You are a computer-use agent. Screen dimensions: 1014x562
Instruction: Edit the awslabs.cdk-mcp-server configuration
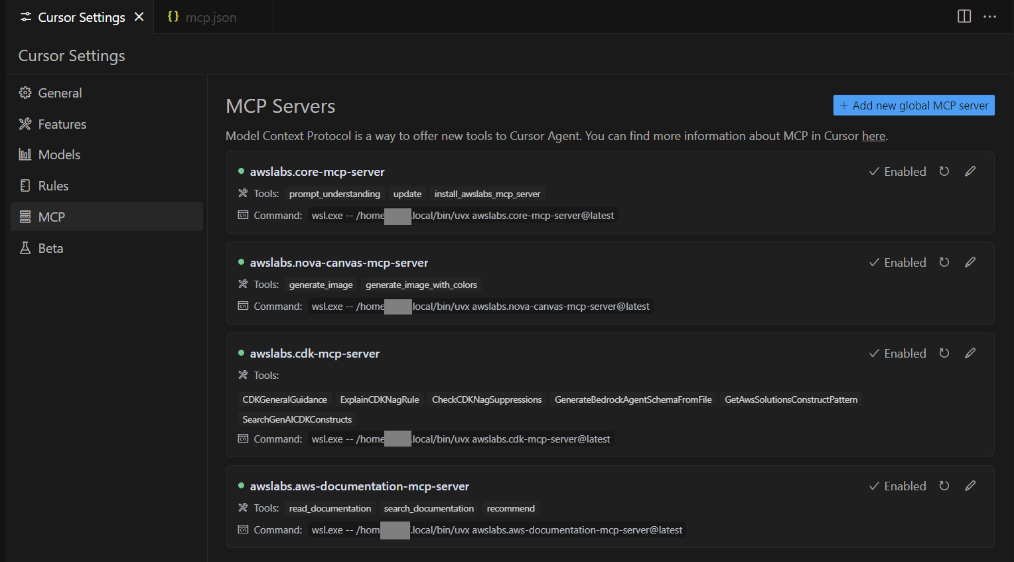click(x=970, y=353)
